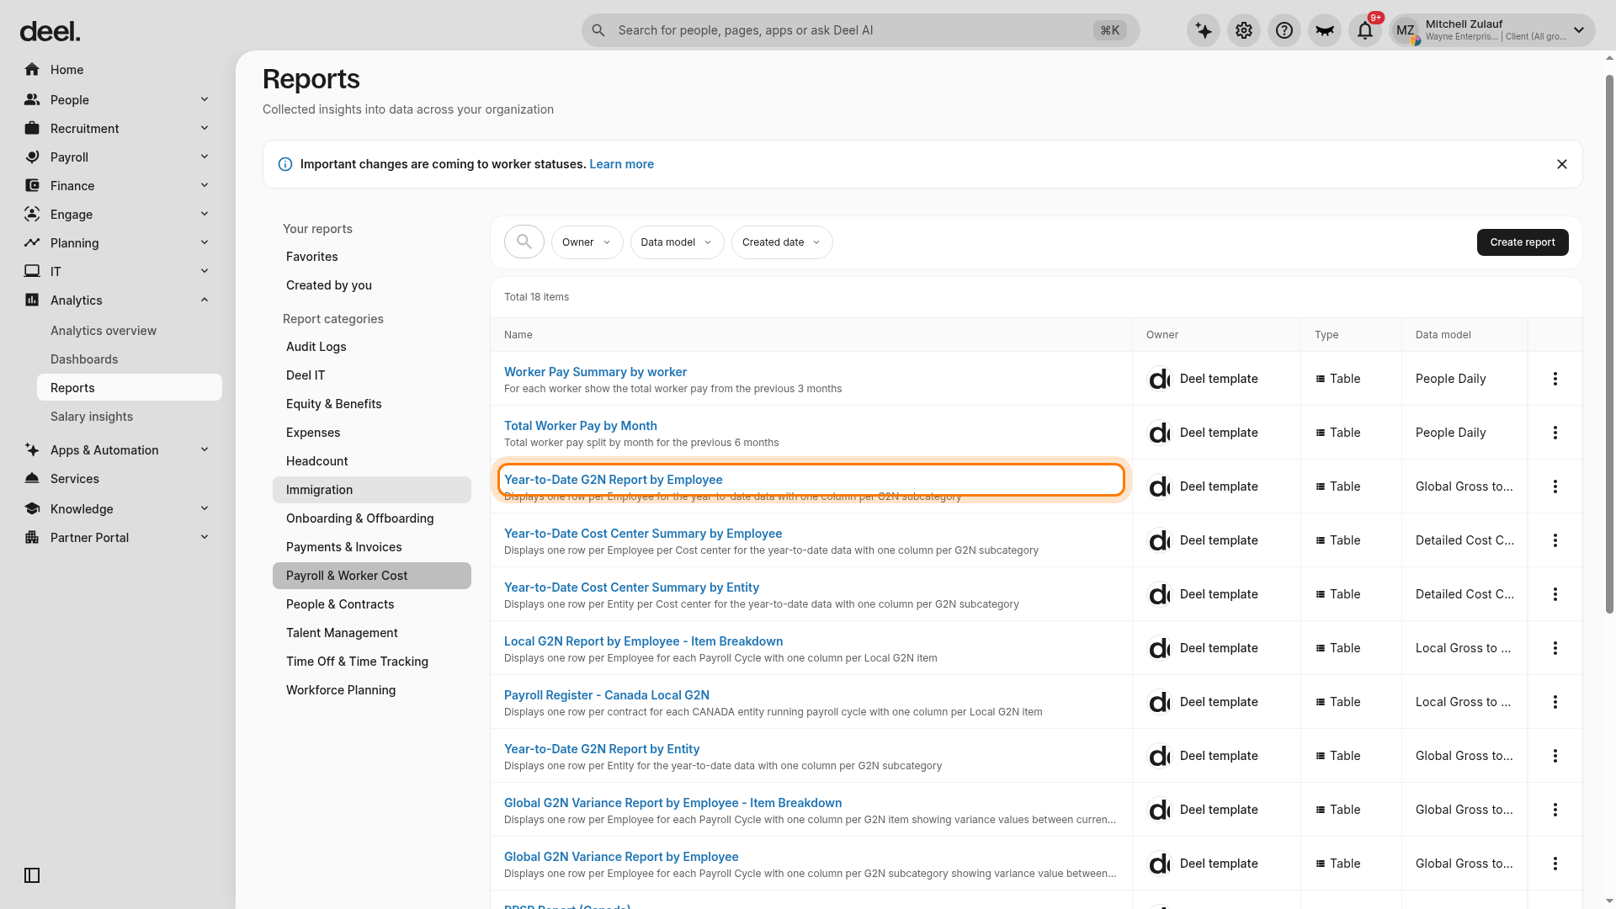Click the Apps & Automation icon
Image resolution: width=1616 pixels, height=909 pixels.
pos(32,450)
